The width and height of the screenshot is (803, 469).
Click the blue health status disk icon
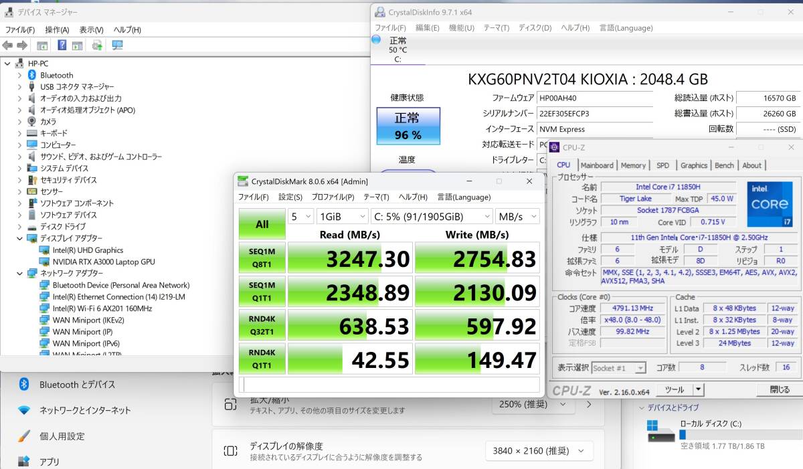377,40
